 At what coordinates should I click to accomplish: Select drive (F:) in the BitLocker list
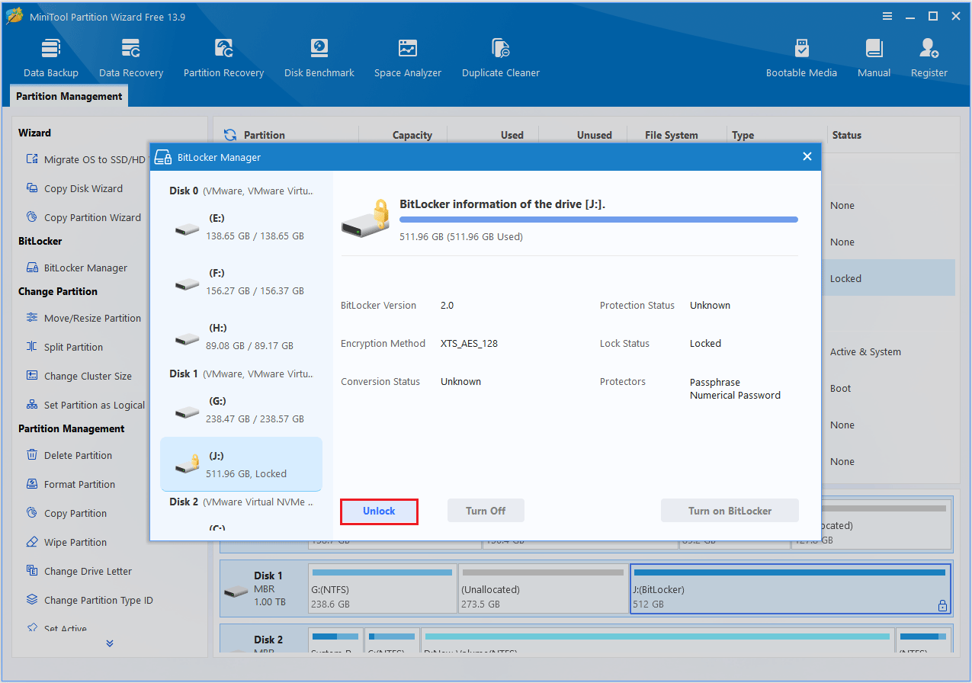[x=241, y=281]
